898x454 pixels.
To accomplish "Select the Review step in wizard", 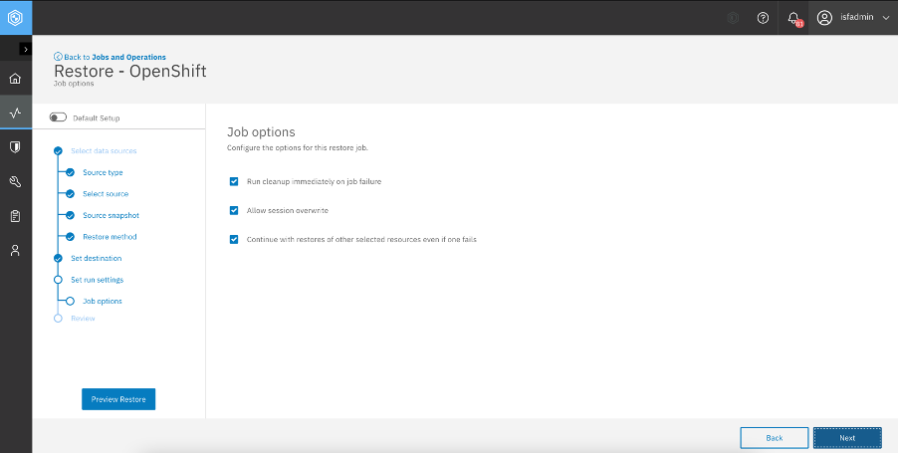I will coord(83,319).
